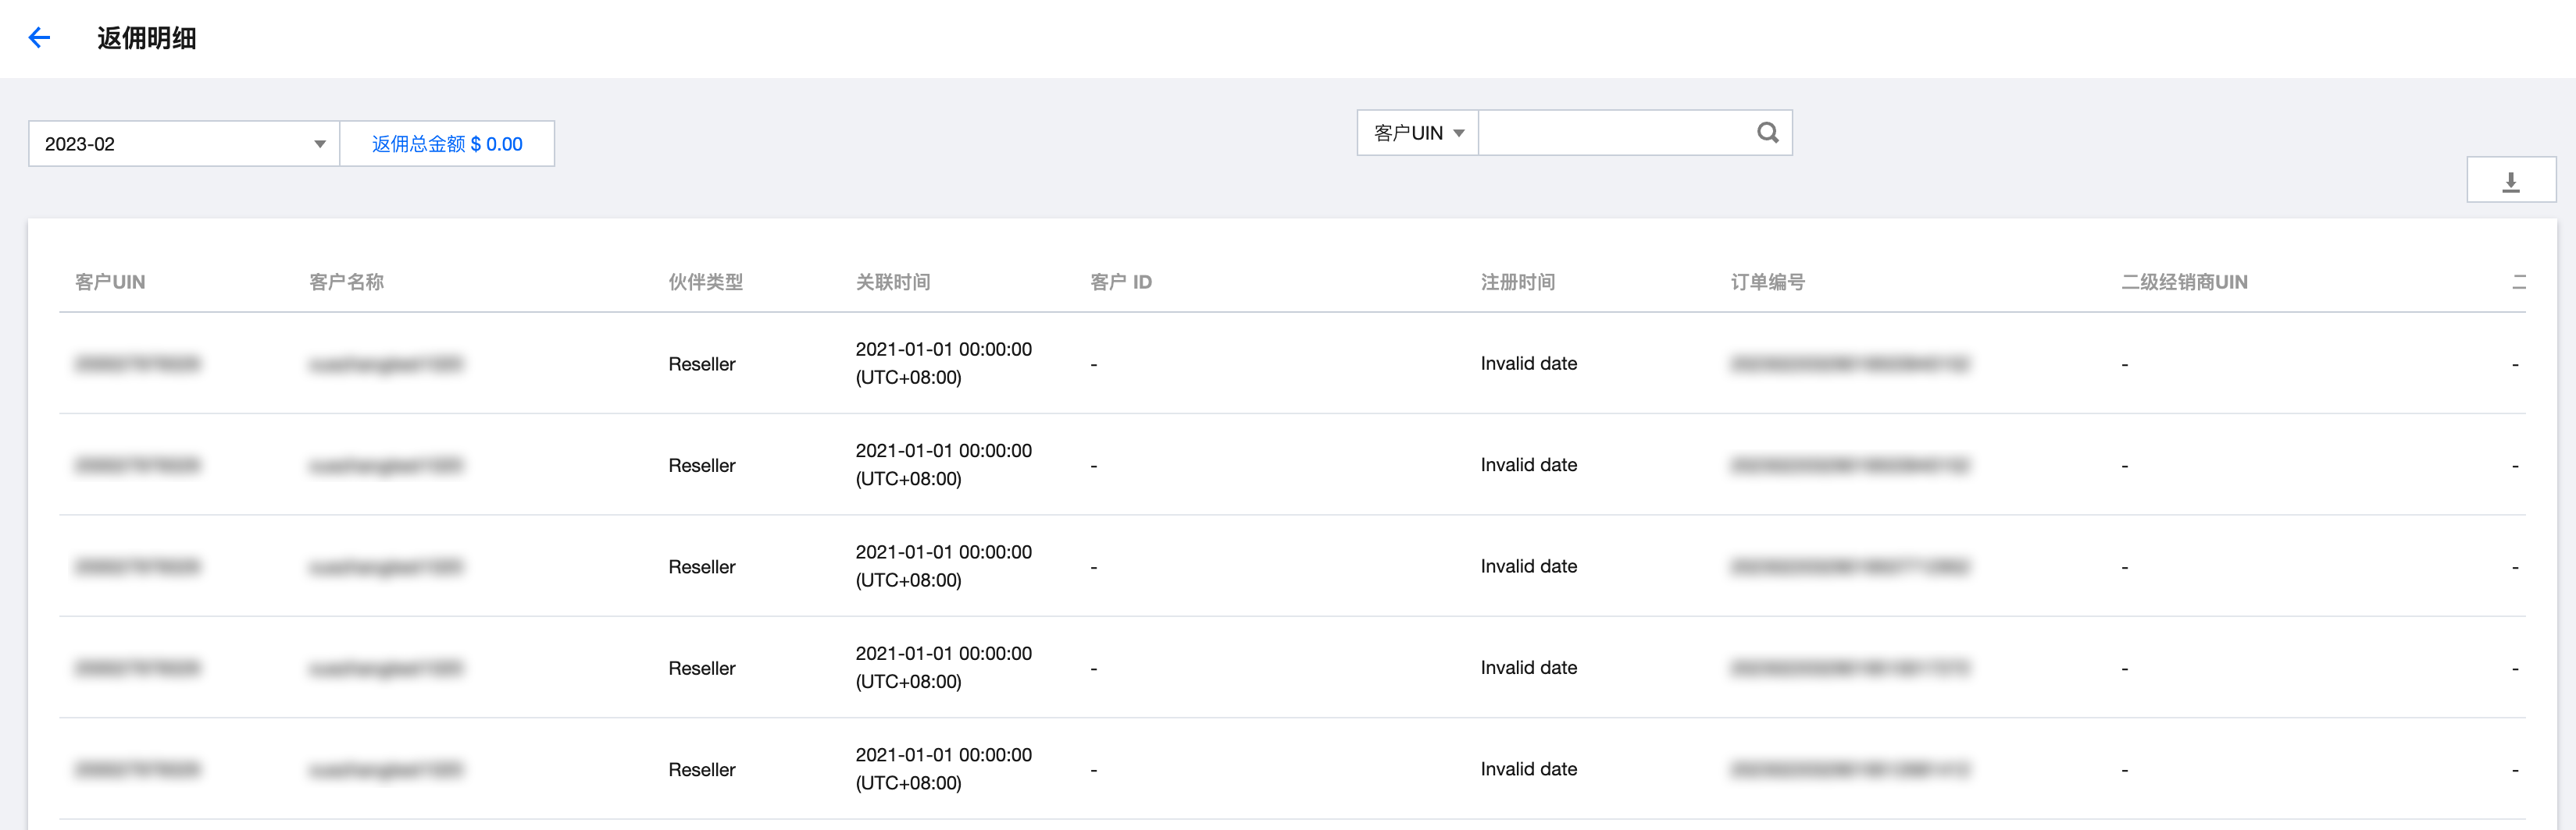
Task: Click the 客户名称 column header
Action: click(346, 282)
